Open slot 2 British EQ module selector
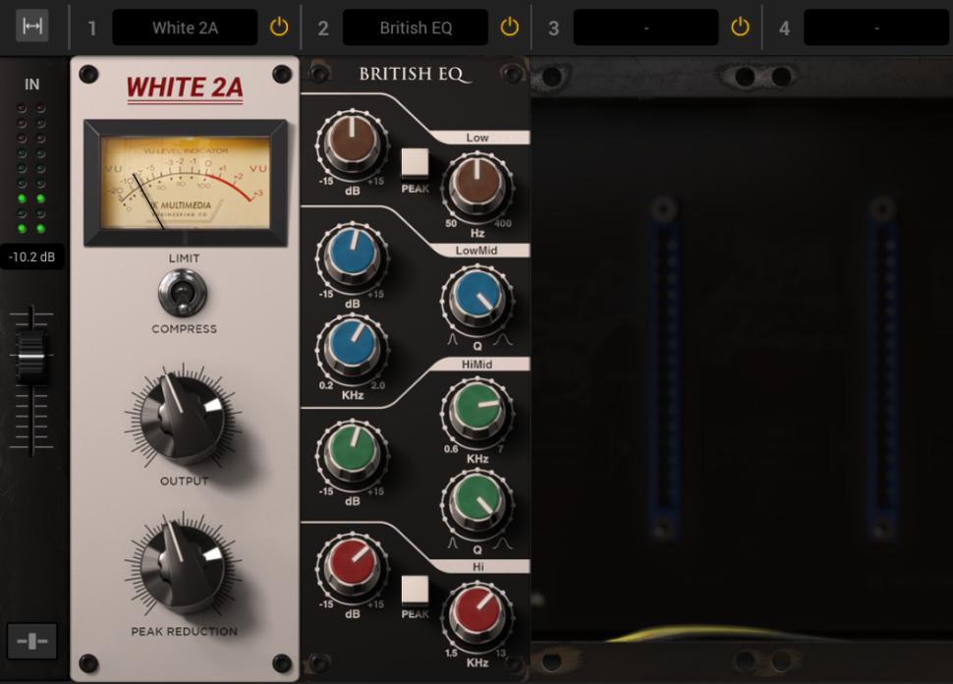This screenshot has height=684, width=953. pos(416,28)
